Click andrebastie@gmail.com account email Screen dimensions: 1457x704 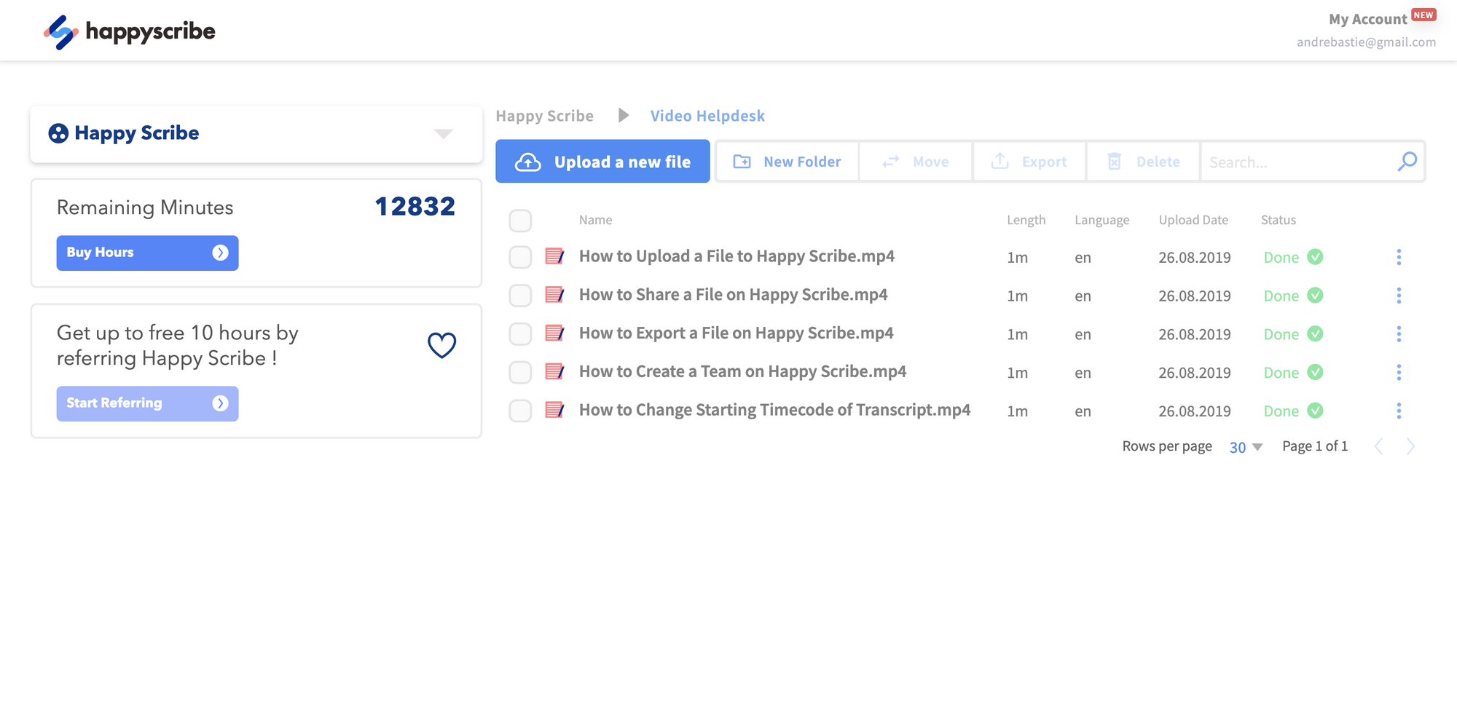pos(1366,42)
